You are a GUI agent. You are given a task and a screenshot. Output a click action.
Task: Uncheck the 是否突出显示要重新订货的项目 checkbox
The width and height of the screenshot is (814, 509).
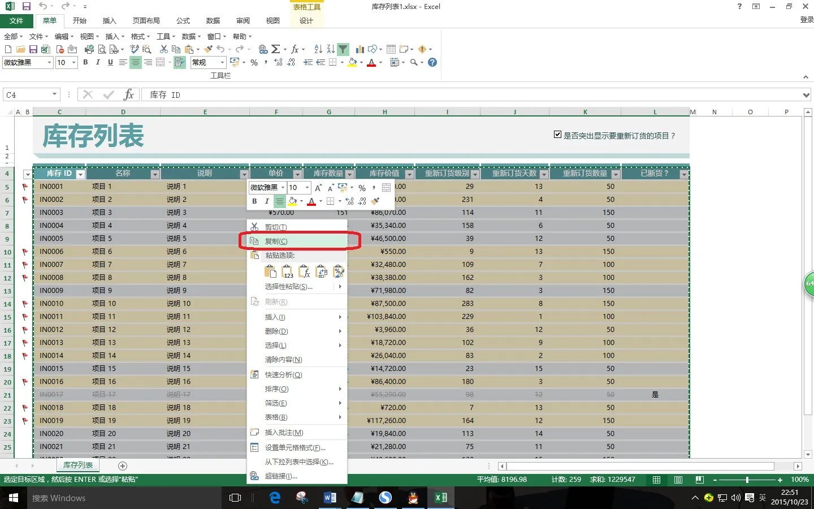tap(558, 135)
